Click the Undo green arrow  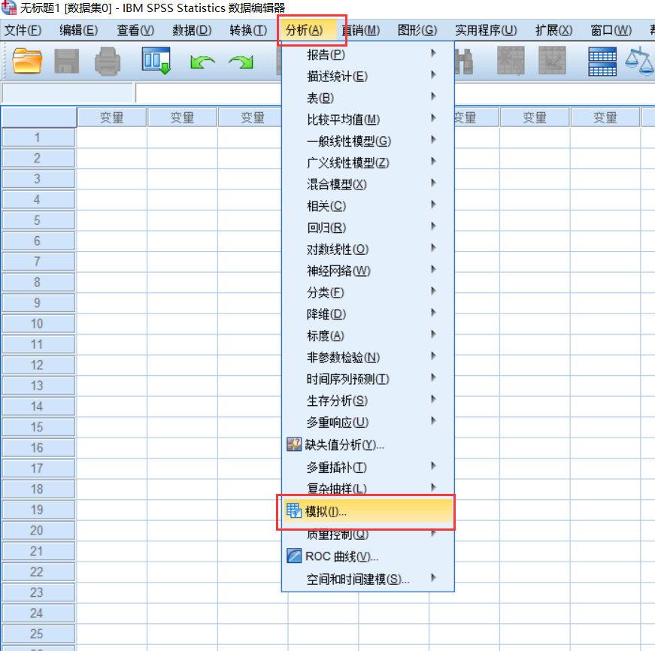pos(202,62)
